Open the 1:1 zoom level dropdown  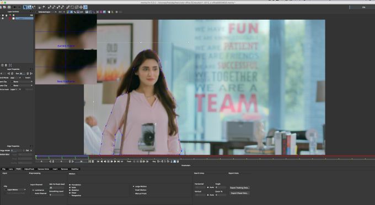62,12
